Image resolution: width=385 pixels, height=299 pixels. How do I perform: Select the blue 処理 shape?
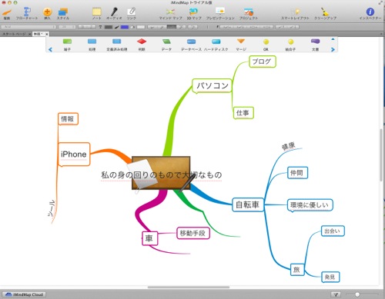(92, 42)
